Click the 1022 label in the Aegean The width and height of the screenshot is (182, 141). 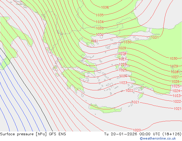(x=129, y=91)
